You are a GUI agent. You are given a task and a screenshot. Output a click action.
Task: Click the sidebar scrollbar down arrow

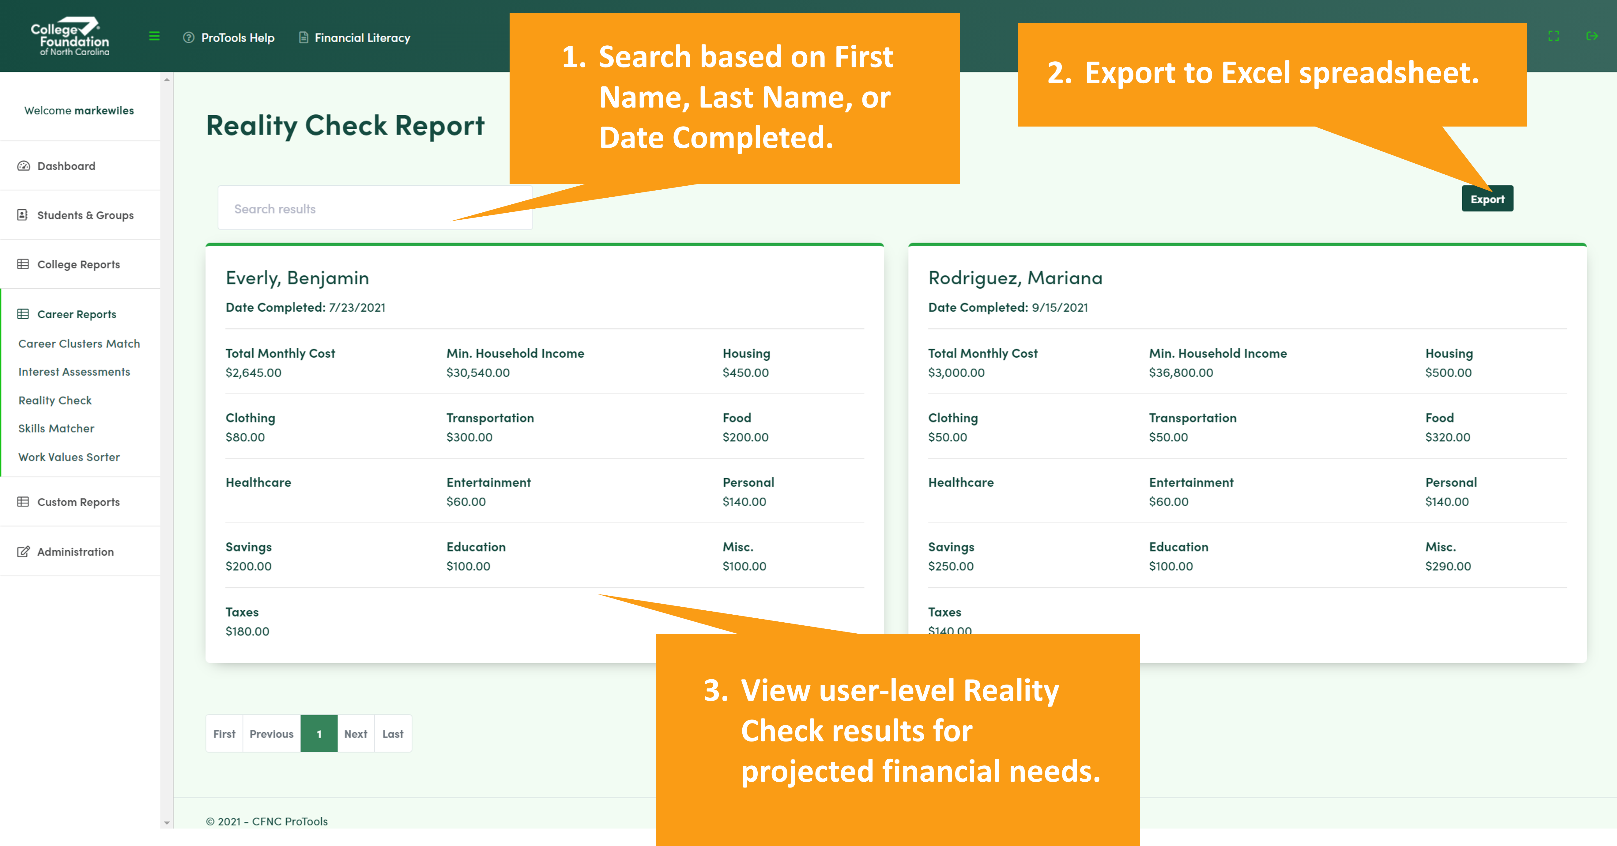[166, 822]
